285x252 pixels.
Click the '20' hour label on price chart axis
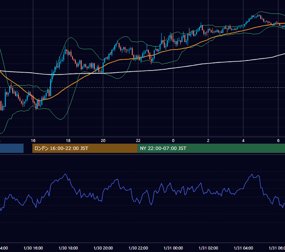103,141
